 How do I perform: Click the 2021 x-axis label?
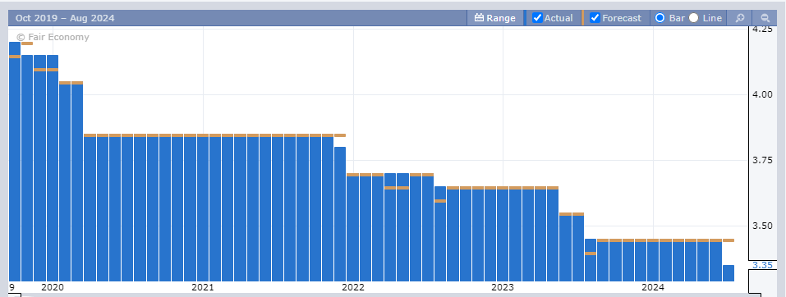click(203, 287)
